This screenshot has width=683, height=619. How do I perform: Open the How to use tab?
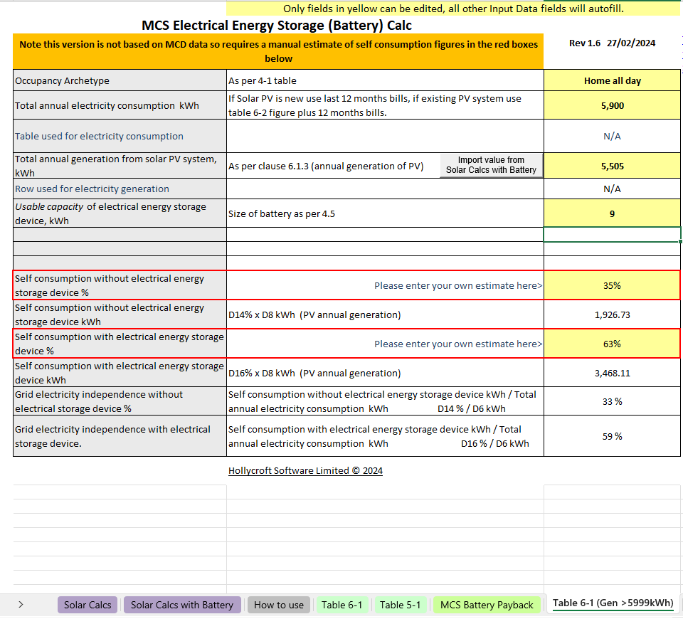tap(278, 605)
